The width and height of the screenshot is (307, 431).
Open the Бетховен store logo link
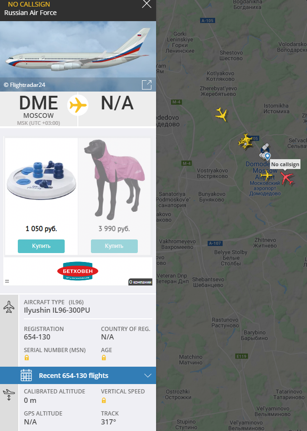[x=78, y=271]
